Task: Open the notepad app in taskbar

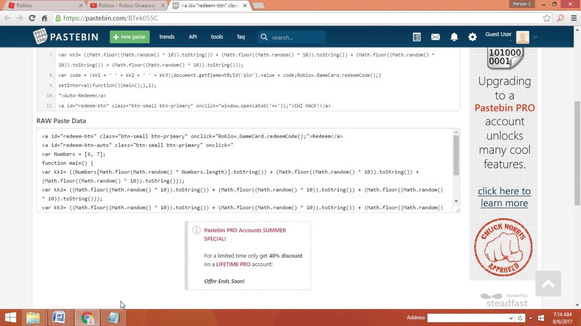Action: [x=113, y=317]
